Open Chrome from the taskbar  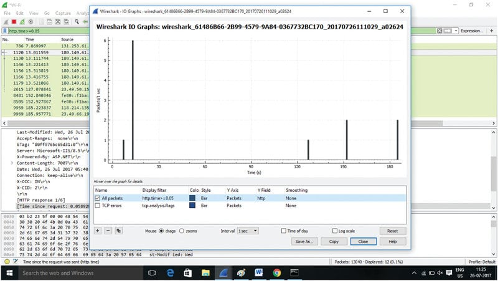(x=276, y=273)
